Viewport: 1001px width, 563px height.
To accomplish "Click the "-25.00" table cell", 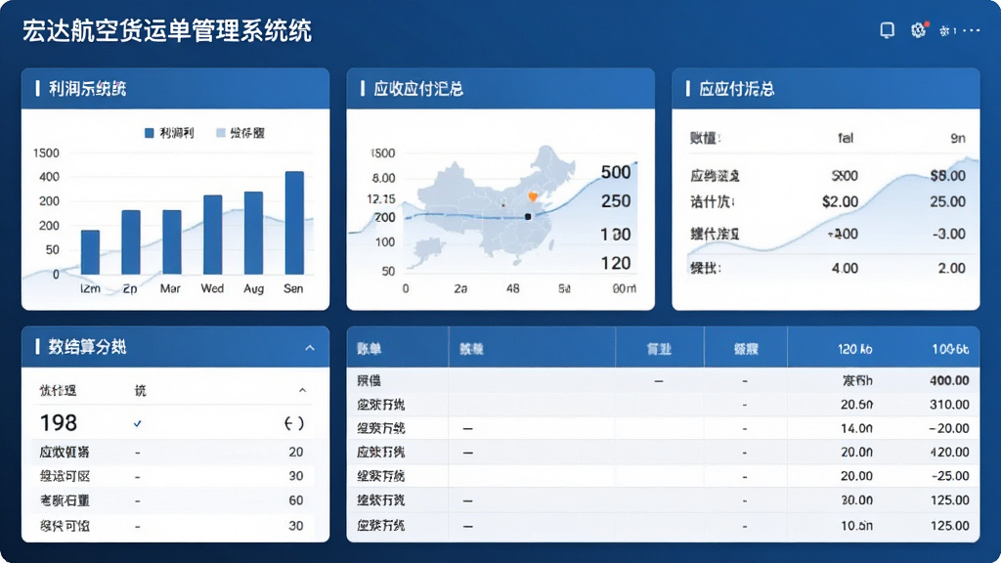I will pyautogui.click(x=950, y=476).
